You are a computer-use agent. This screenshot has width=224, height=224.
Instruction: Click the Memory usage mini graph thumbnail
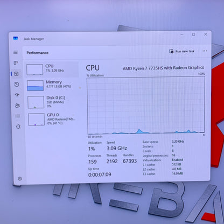point(36,86)
